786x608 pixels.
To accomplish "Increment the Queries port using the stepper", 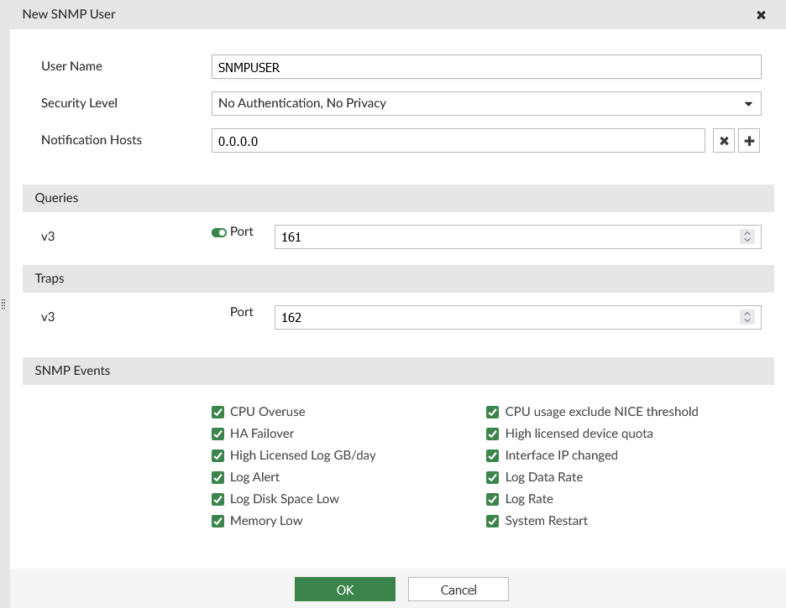I will pyautogui.click(x=747, y=232).
